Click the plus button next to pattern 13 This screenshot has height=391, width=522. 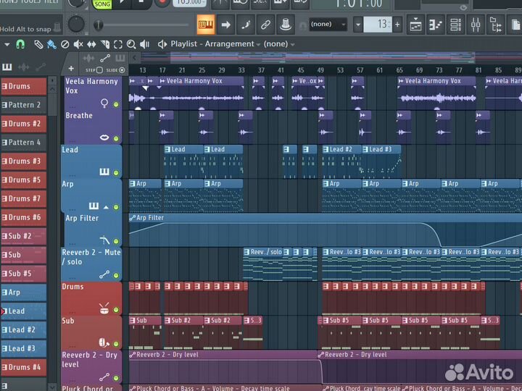397,25
